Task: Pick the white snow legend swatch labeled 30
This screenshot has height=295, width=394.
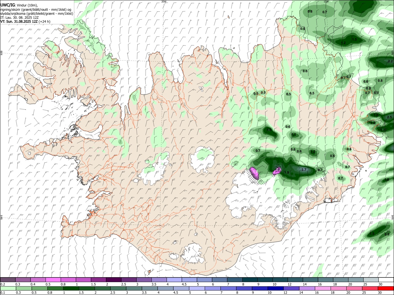Action: [x=386, y=280]
